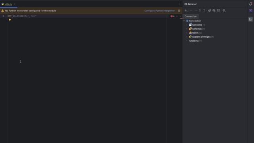Select the Connection tab in DB Browser
Image resolution: width=254 pixels, height=143 pixels.
point(190,16)
